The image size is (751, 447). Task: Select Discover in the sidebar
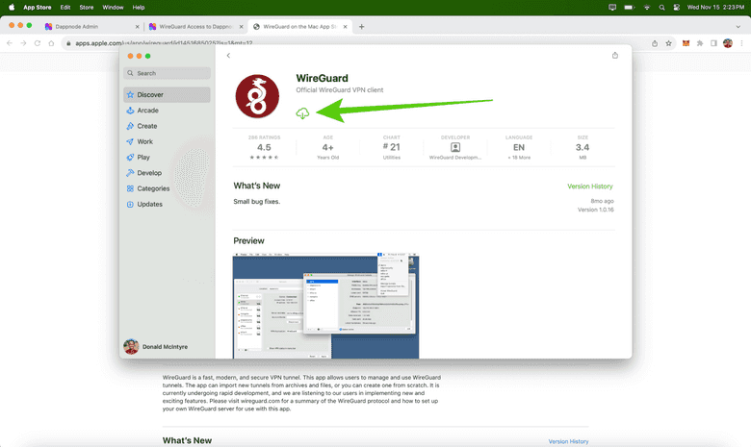[150, 95]
